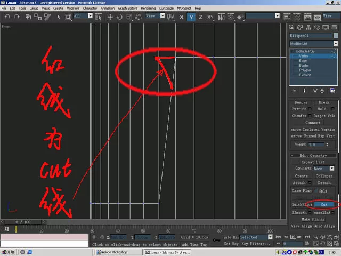Click the Ellipse04 object color swatch

336,36
